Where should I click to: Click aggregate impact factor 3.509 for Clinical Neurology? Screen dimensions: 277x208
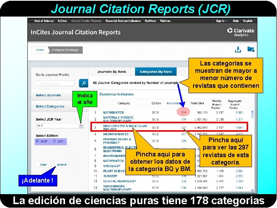tap(240, 181)
